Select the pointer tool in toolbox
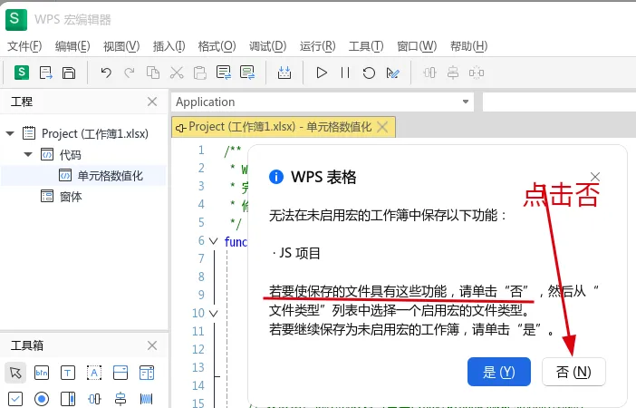The image size is (636, 408). point(15,373)
